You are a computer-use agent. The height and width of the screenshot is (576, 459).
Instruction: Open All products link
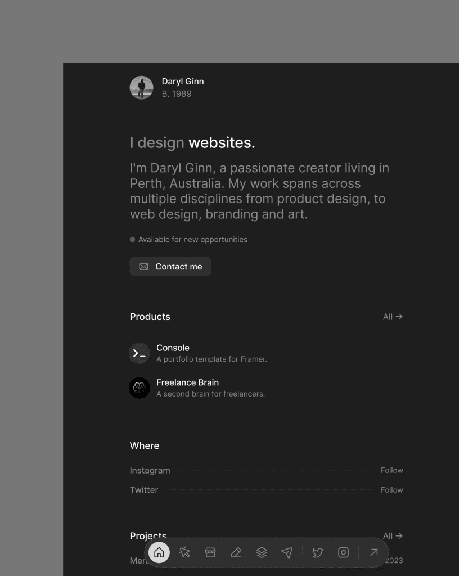[x=393, y=317]
